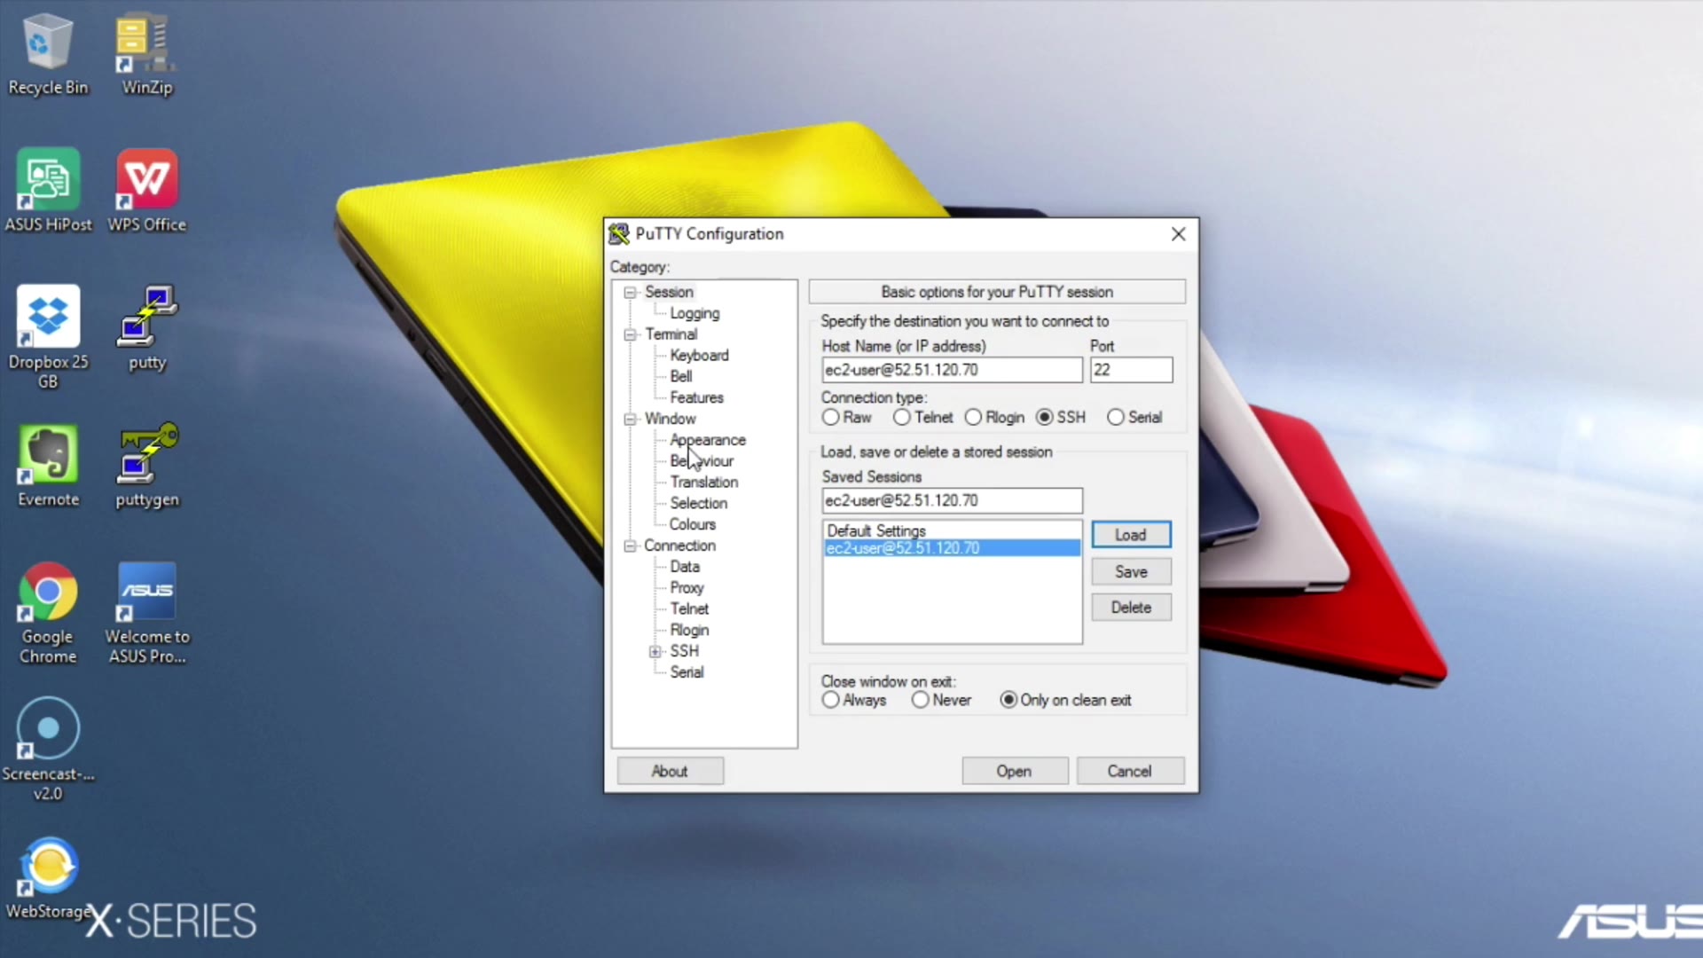
Task: Choose the Serial connection type radio
Action: pyautogui.click(x=1115, y=417)
